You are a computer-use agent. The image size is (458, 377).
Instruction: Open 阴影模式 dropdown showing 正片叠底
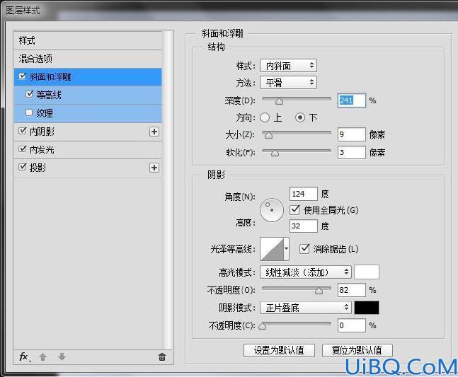pyautogui.click(x=306, y=308)
